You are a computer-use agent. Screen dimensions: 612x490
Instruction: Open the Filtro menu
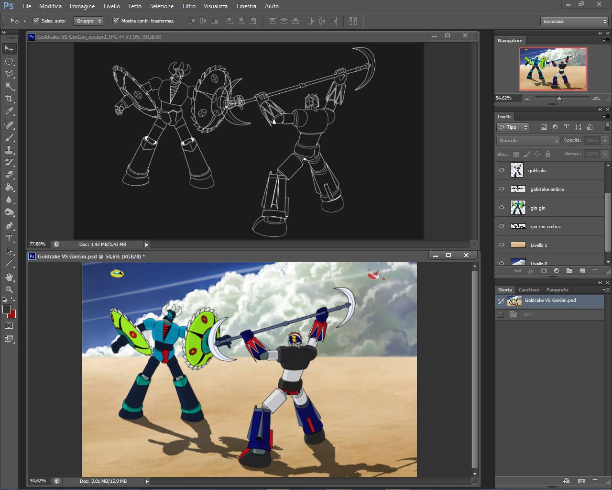click(x=189, y=6)
